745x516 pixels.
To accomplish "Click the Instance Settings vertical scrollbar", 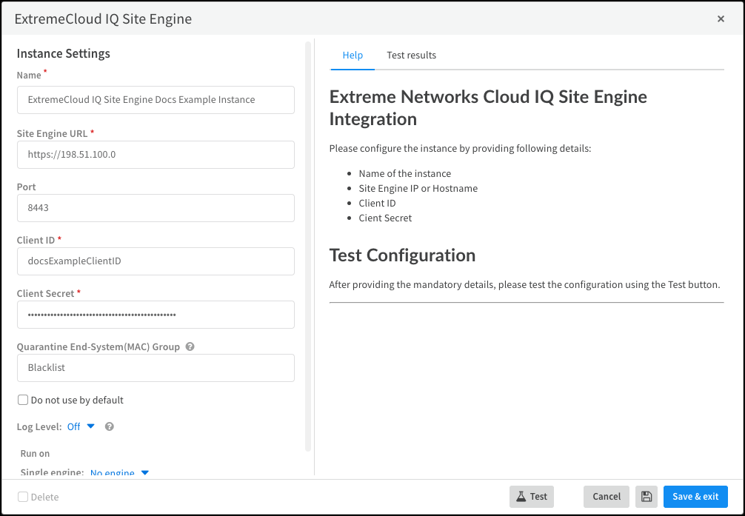I will (308, 244).
